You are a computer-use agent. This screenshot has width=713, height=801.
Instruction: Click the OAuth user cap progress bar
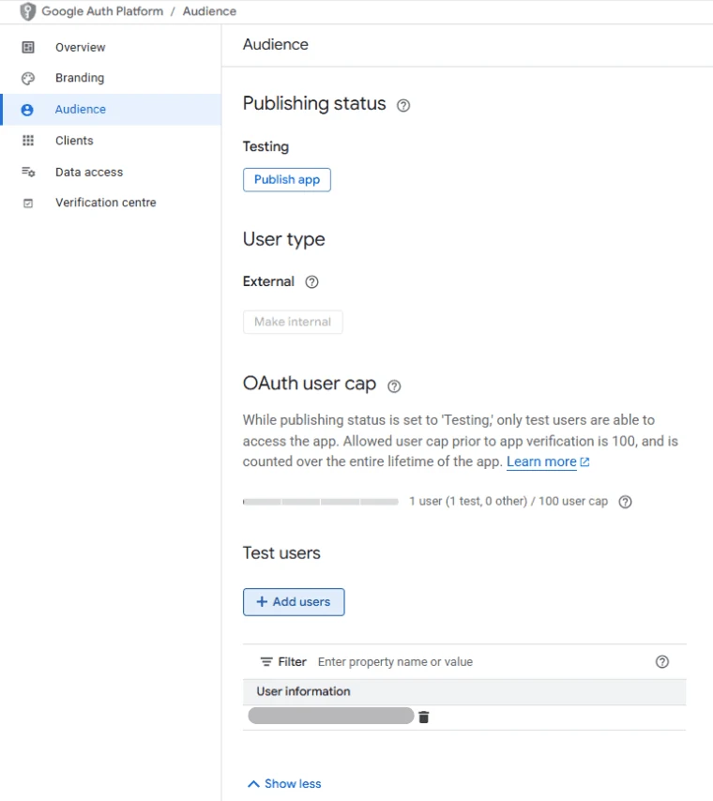[x=321, y=502]
